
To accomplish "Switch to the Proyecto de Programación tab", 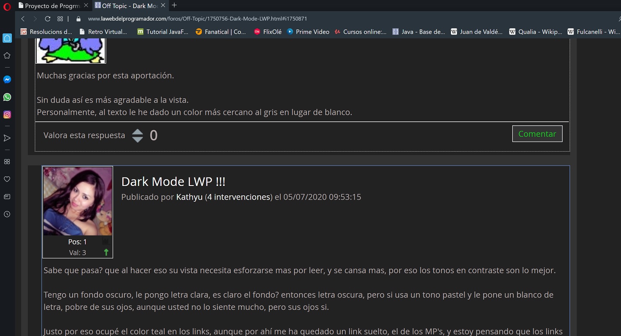I will pos(51,6).
